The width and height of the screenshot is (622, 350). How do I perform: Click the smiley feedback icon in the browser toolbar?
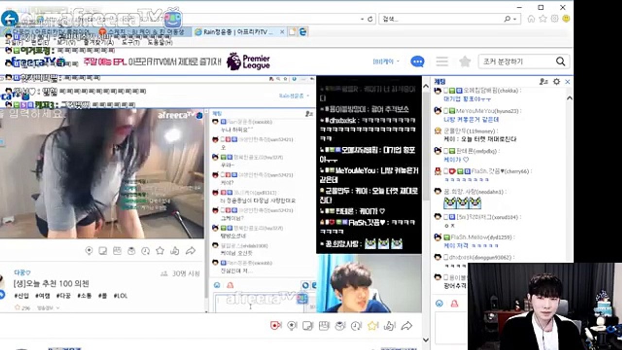[x=566, y=18]
